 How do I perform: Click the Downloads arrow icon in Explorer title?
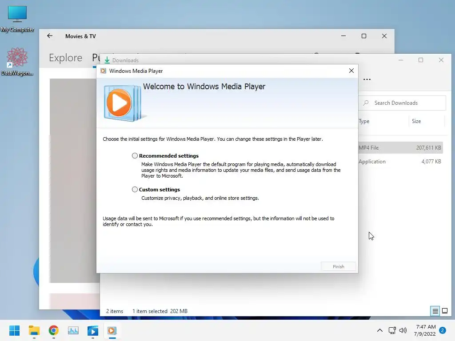point(107,60)
